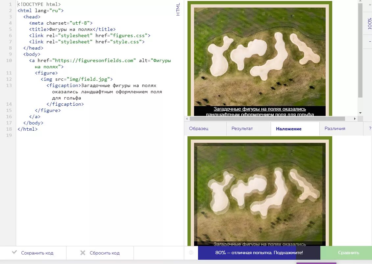
Task: Click the golf field image in top preview
Action: coord(260,57)
